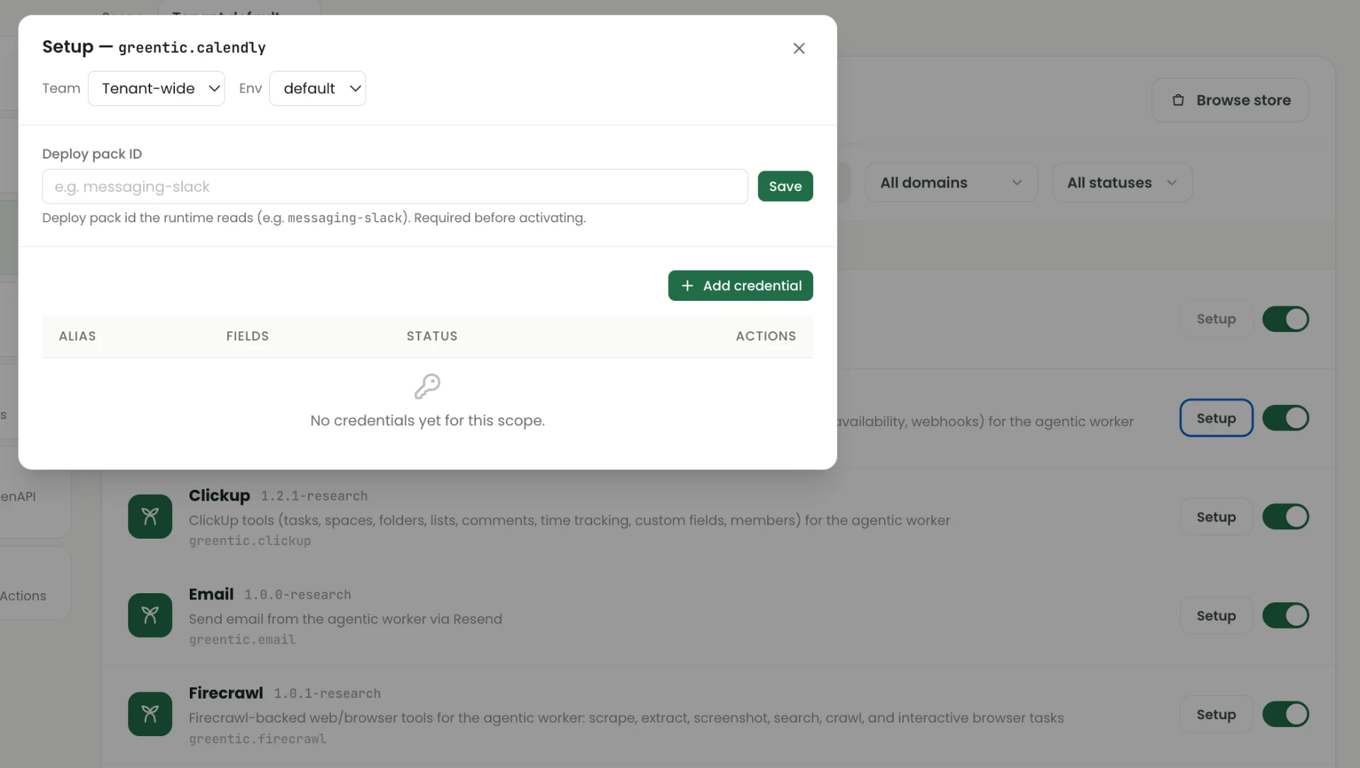Click the Email description 'Send email from the agentic worker via Resend'
This screenshot has height=768, width=1360.
pos(346,619)
